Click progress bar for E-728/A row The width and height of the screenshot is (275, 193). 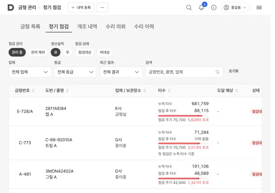183,116
